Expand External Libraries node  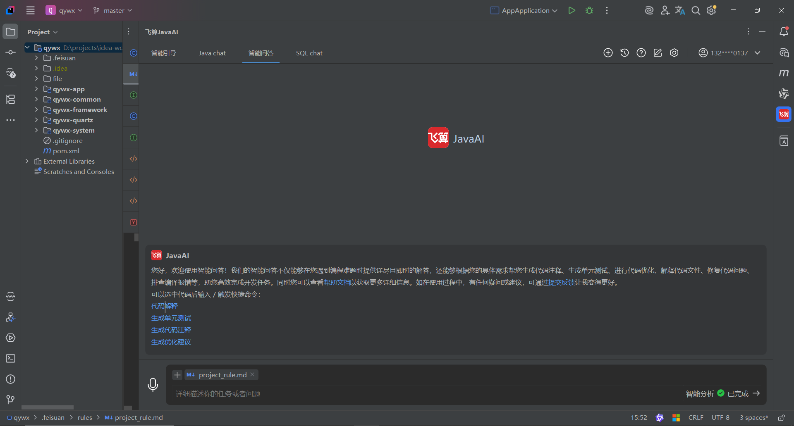[27, 161]
